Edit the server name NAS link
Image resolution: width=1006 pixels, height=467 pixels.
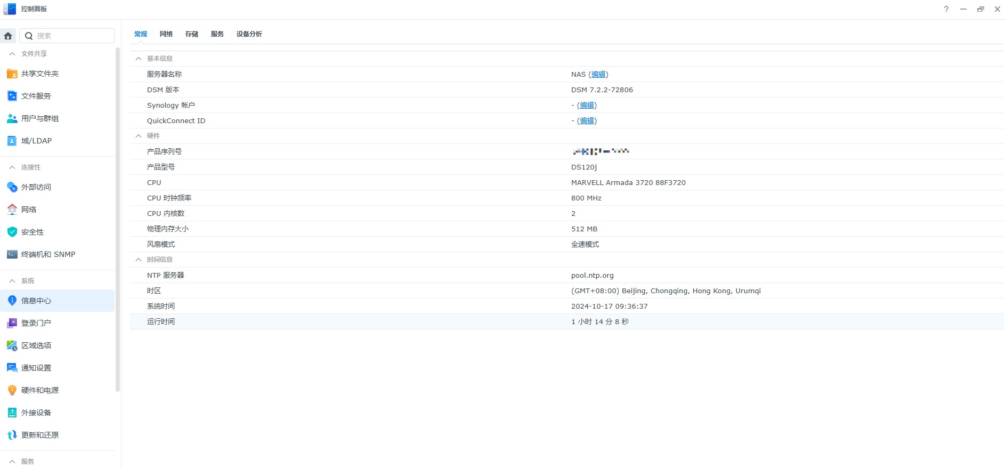(598, 74)
